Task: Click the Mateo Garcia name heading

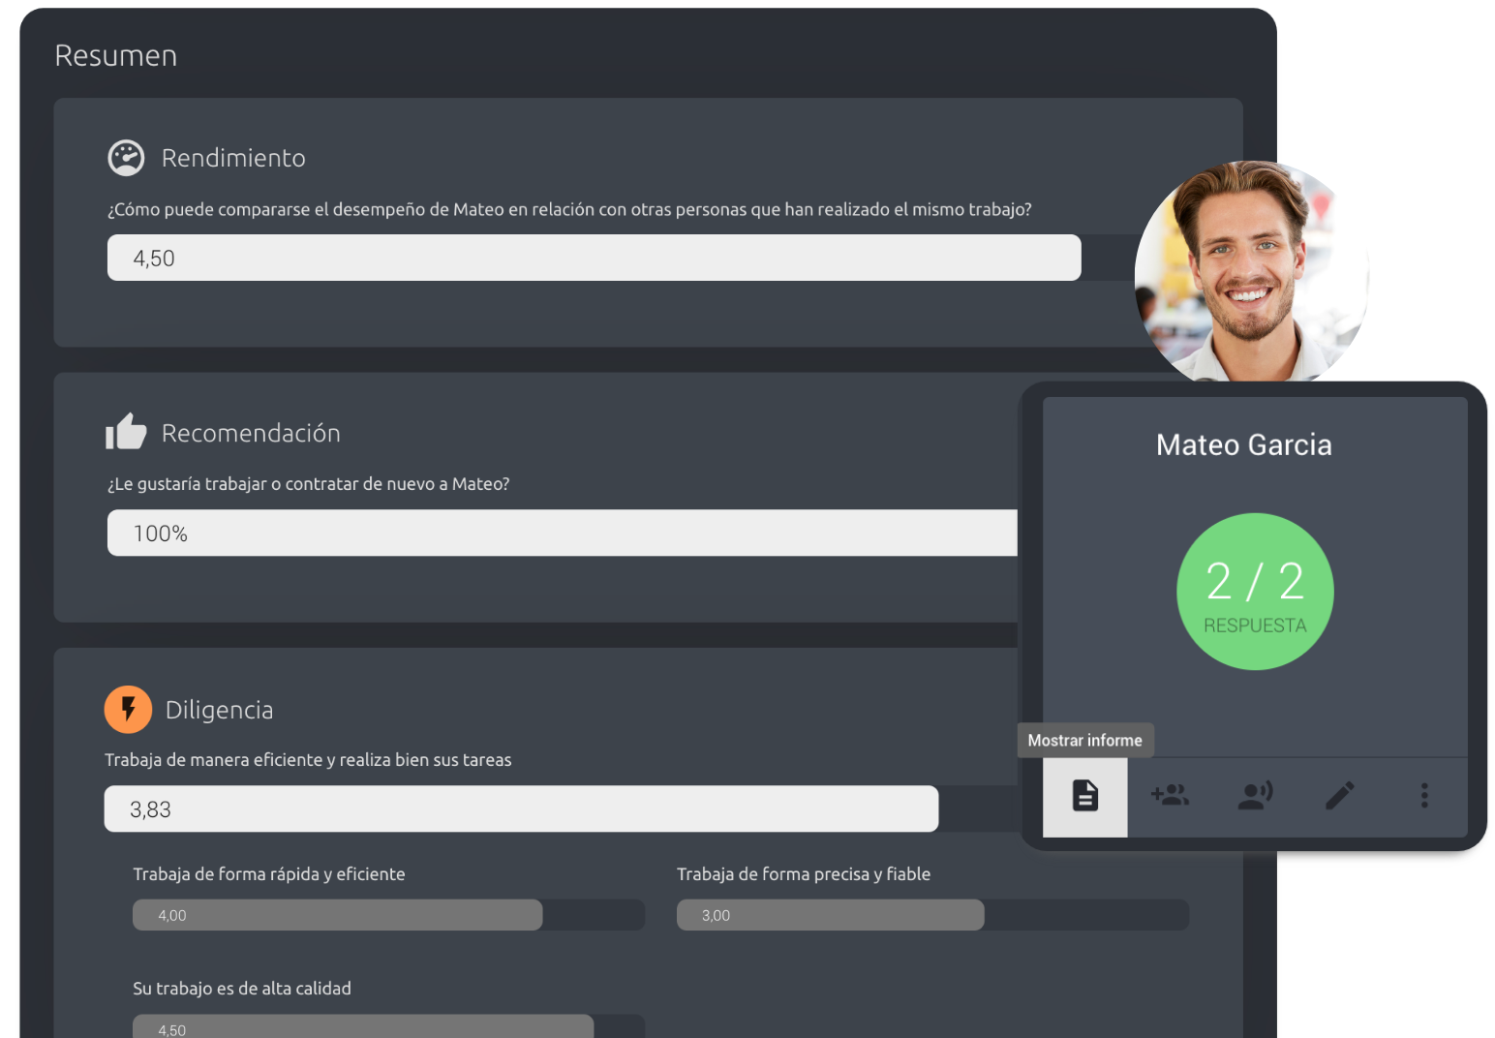Action: coord(1243,444)
